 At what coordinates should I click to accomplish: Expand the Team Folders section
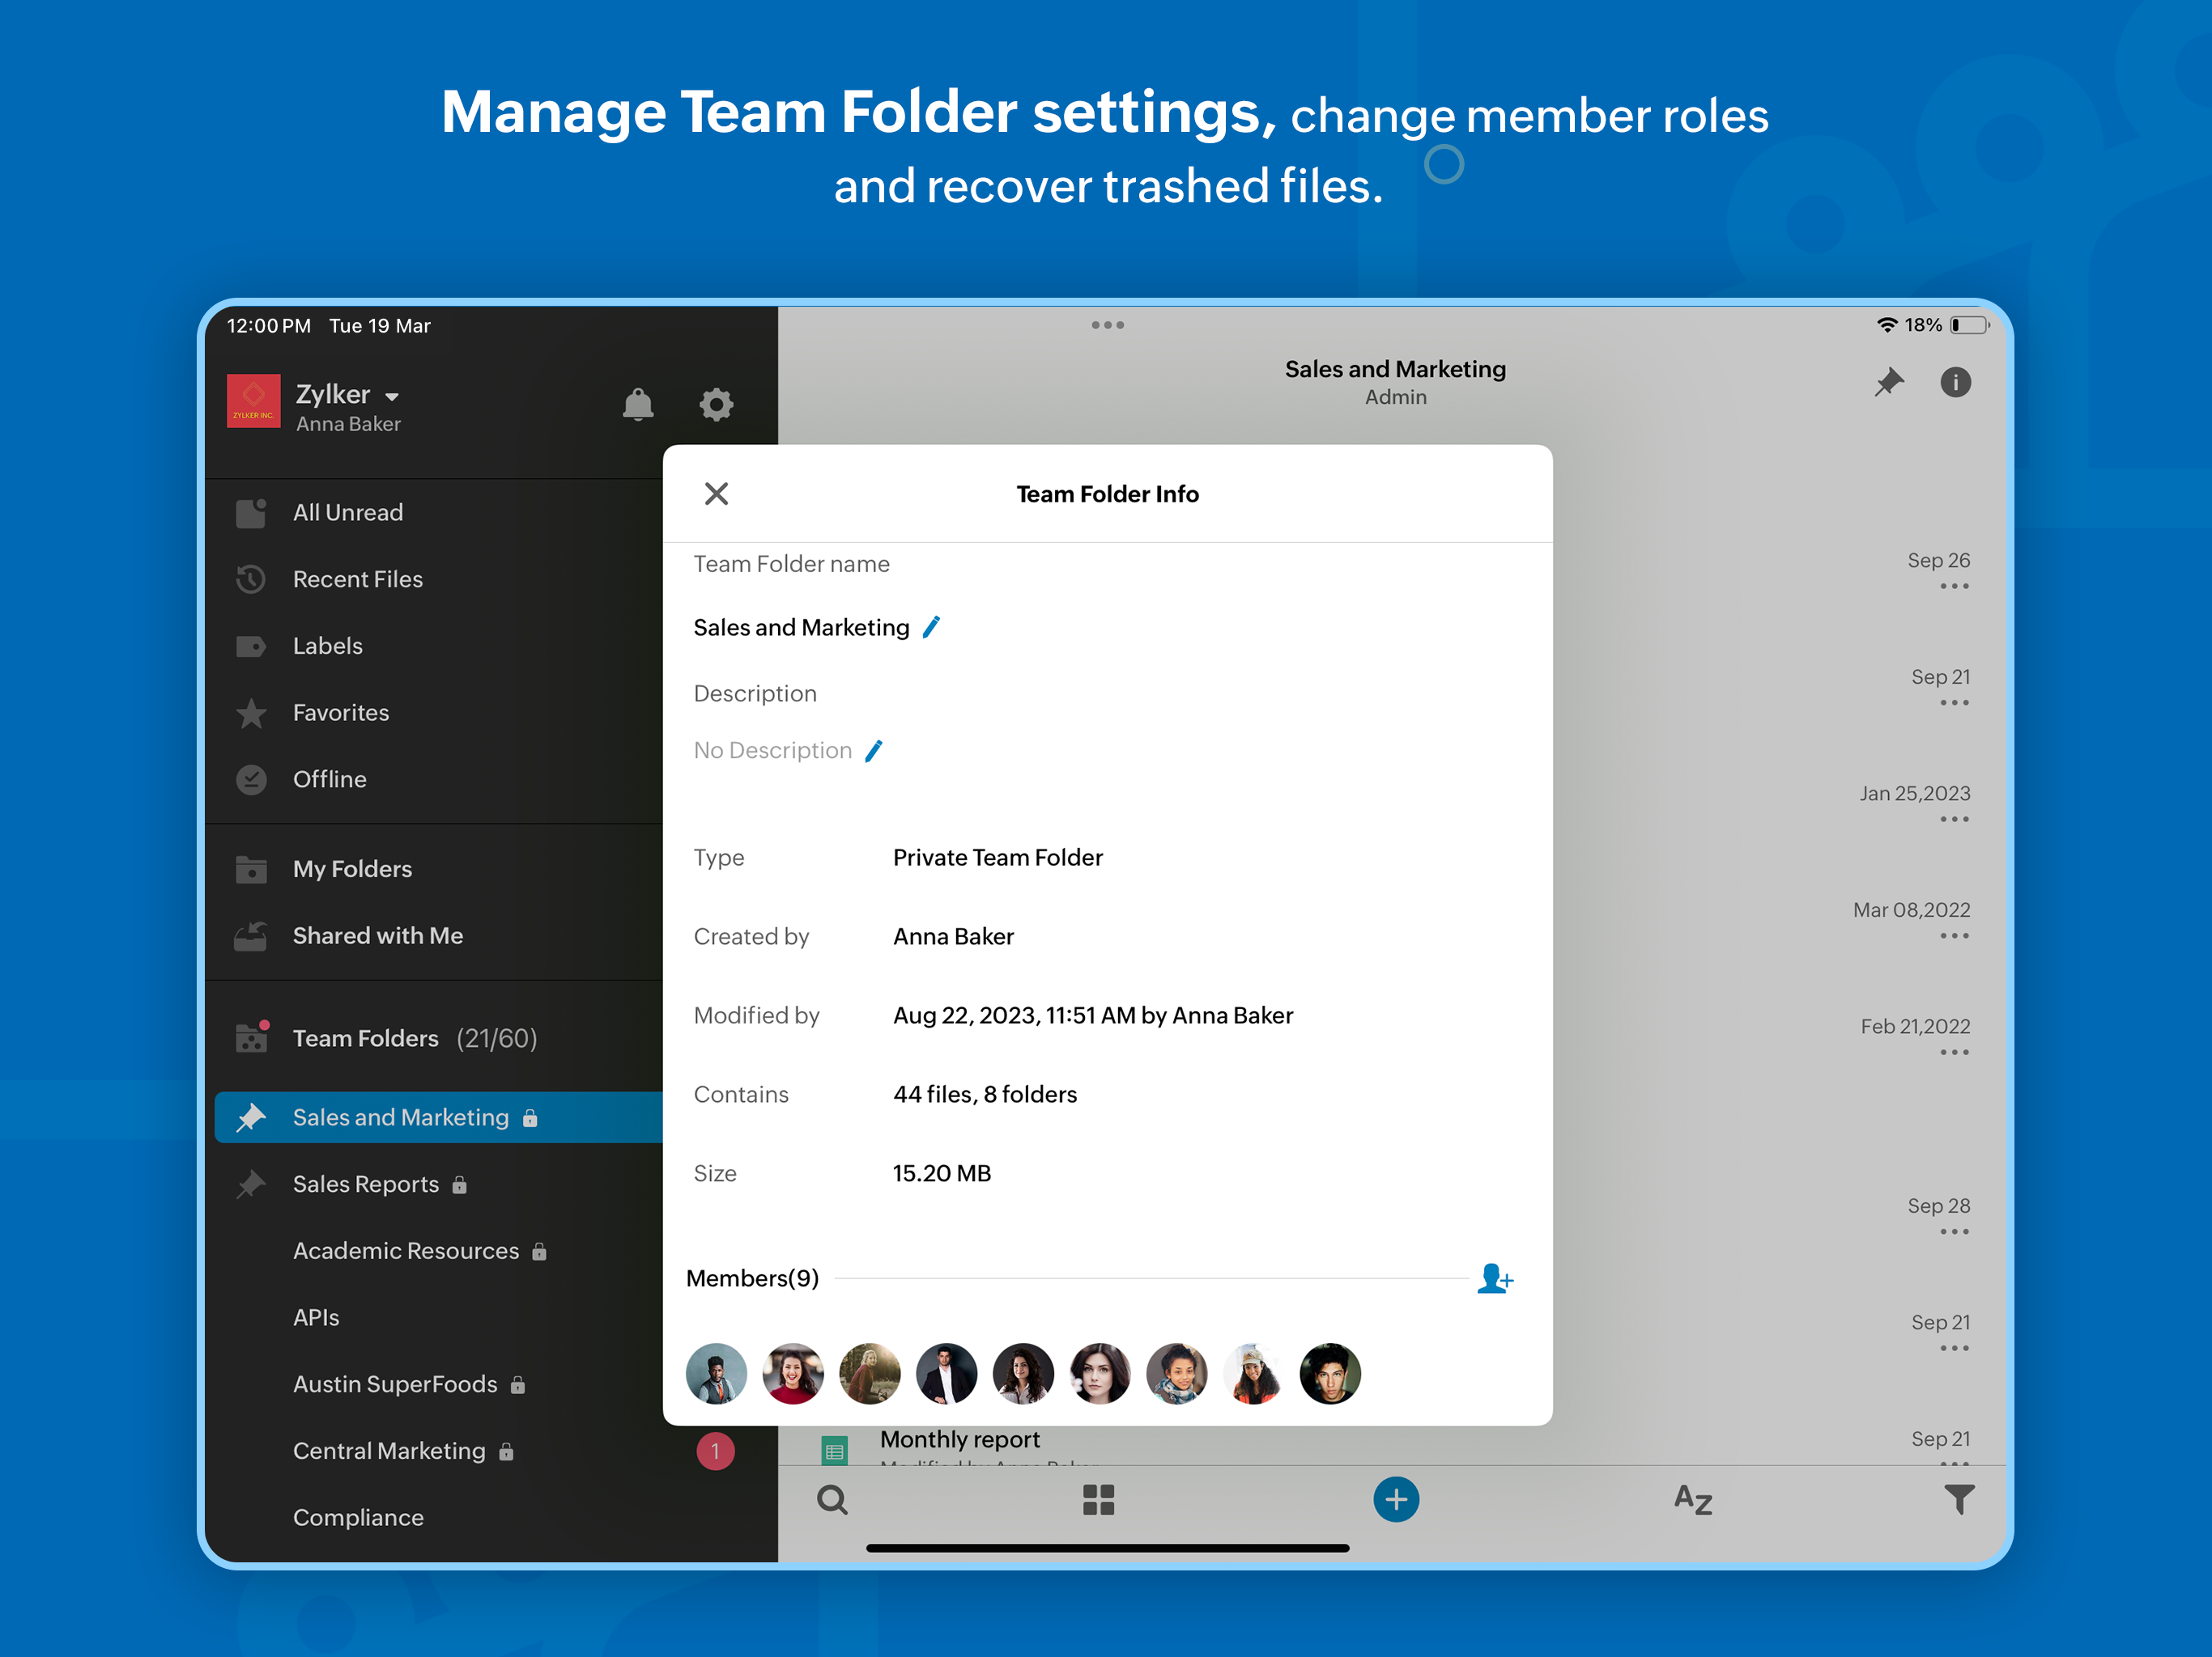(x=365, y=1038)
